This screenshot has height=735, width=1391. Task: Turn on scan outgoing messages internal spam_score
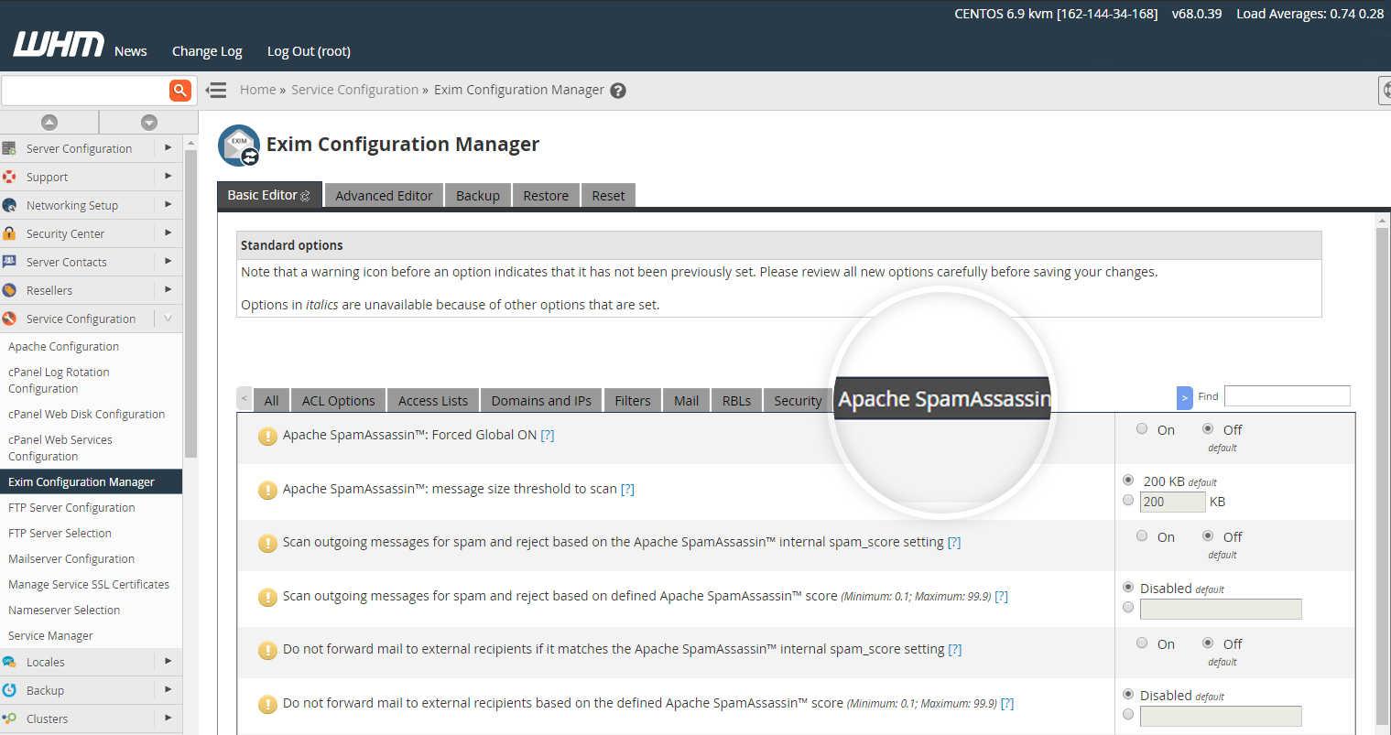coord(1142,536)
